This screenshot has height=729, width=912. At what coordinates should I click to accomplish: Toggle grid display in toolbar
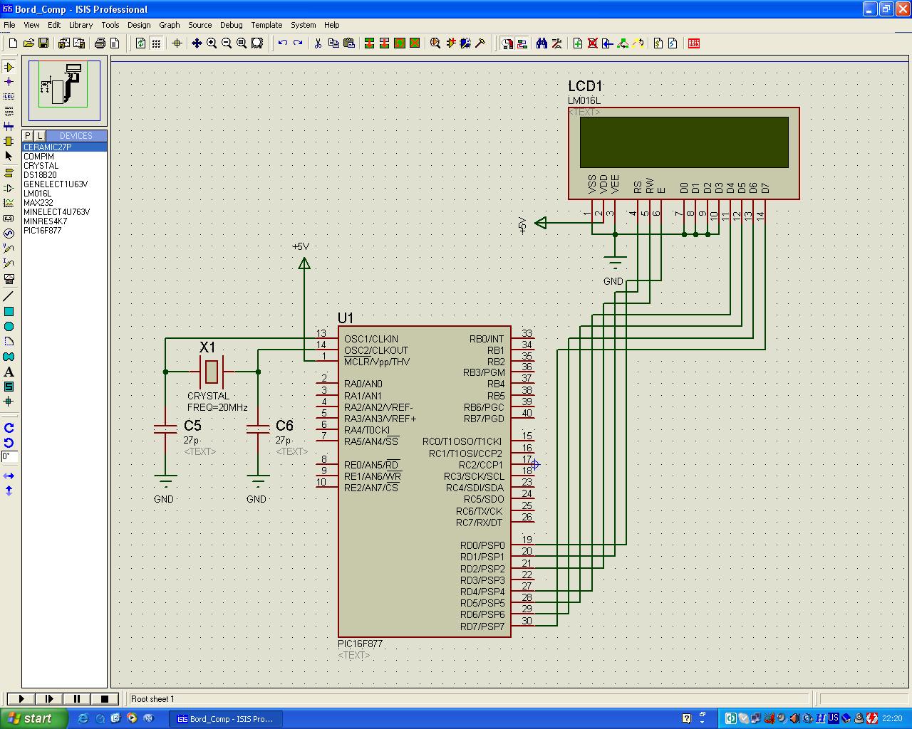pos(156,43)
